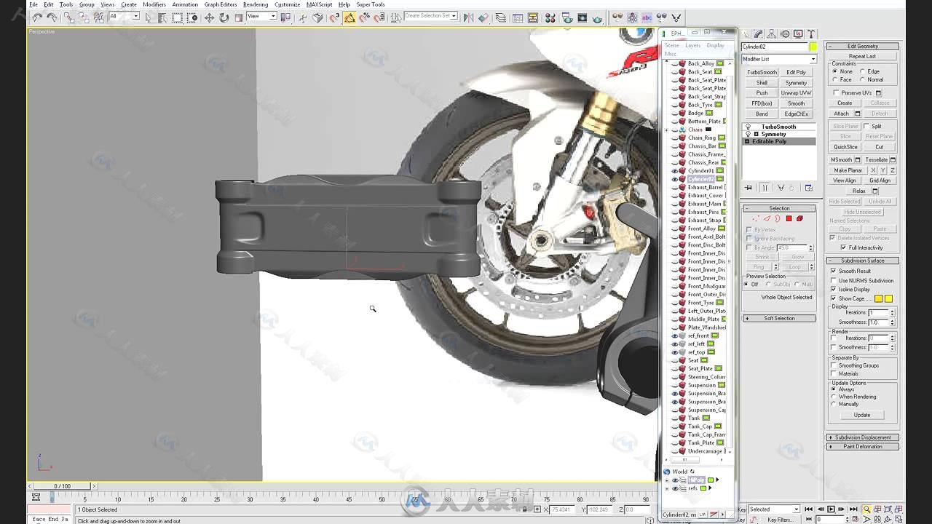Click the Make Planar button
The width and height of the screenshot is (932, 524).
click(848, 170)
